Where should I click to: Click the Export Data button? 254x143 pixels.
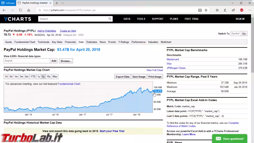[x=123, y=77]
